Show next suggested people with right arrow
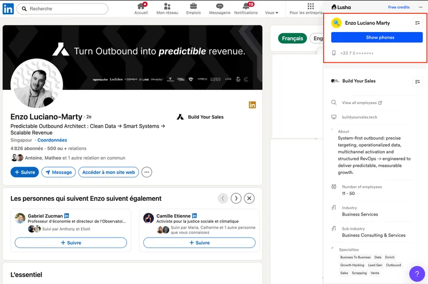This screenshot has width=428, height=284. tap(236, 199)
